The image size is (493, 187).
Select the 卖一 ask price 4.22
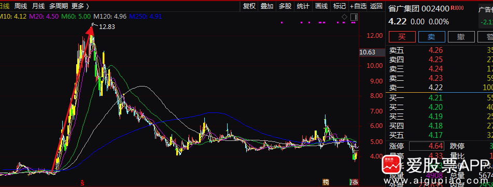[x=436, y=88]
